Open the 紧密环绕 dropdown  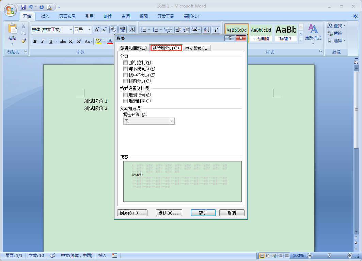pyautogui.click(x=172, y=121)
